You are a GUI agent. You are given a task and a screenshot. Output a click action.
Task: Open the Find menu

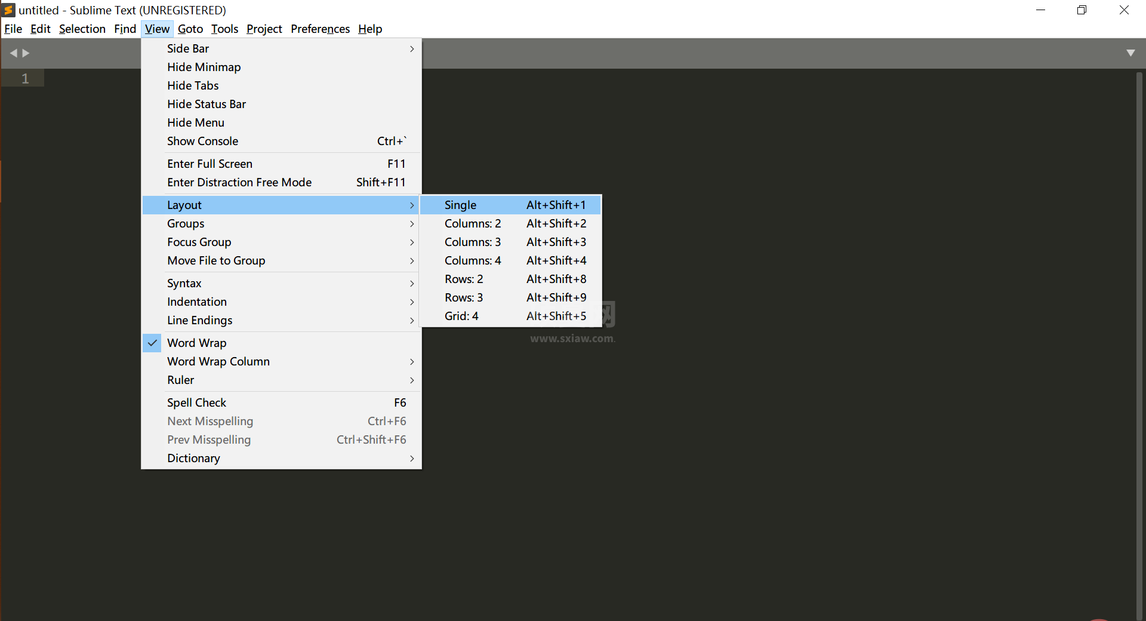click(x=125, y=29)
